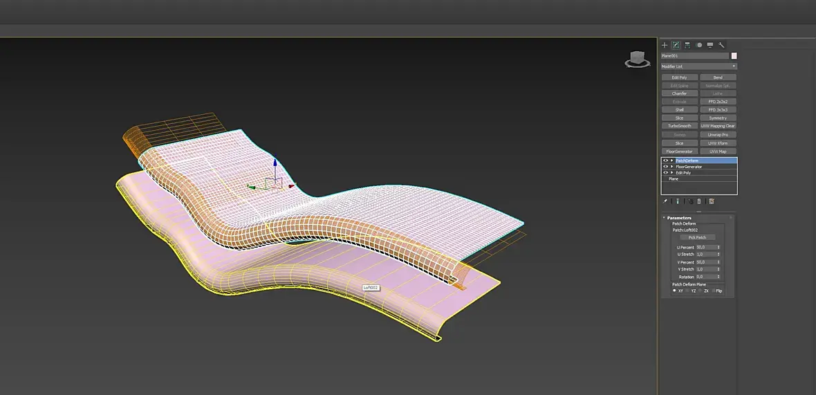The width and height of the screenshot is (816, 395).
Task: Click the U Percent value field
Action: pyautogui.click(x=706, y=247)
